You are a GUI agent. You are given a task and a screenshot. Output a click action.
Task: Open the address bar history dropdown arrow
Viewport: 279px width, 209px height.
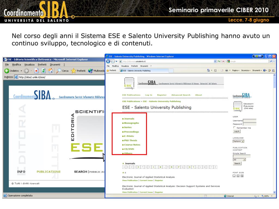coord(215,61)
